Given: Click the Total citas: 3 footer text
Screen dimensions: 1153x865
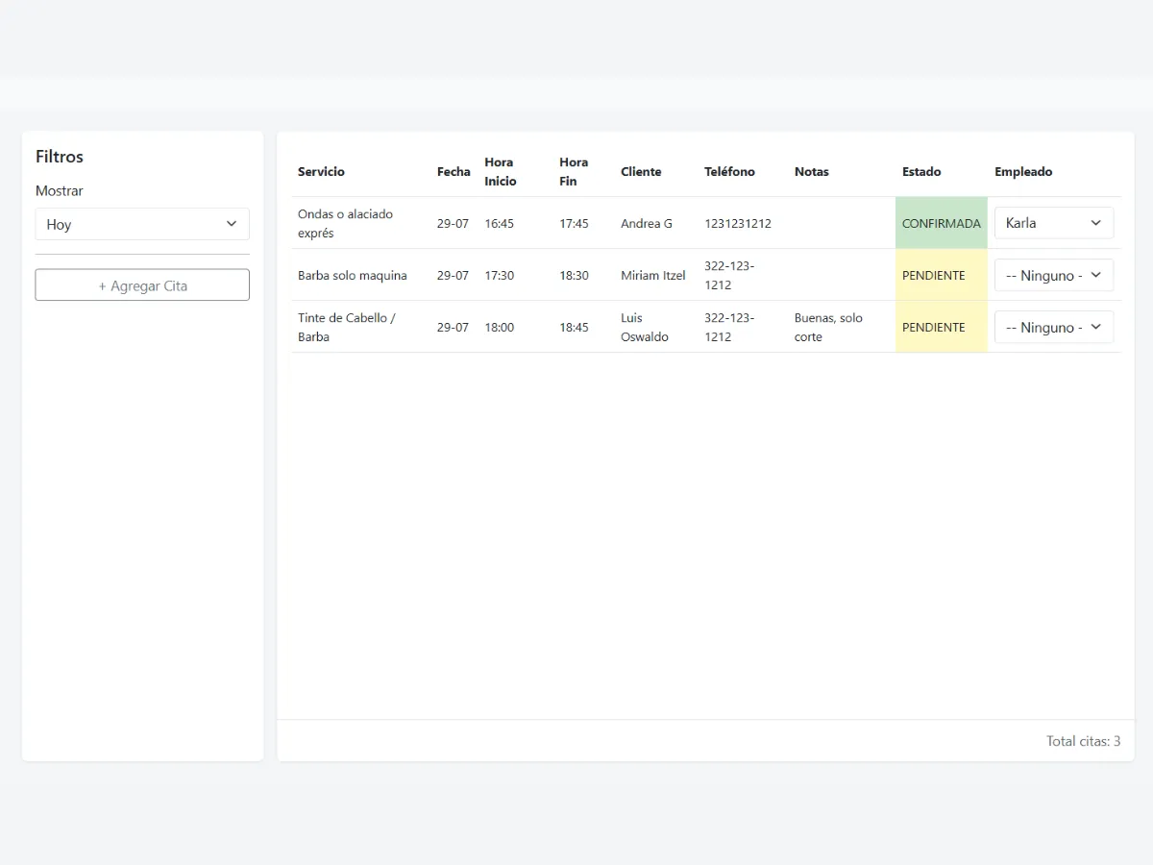Looking at the screenshot, I should (x=1083, y=741).
